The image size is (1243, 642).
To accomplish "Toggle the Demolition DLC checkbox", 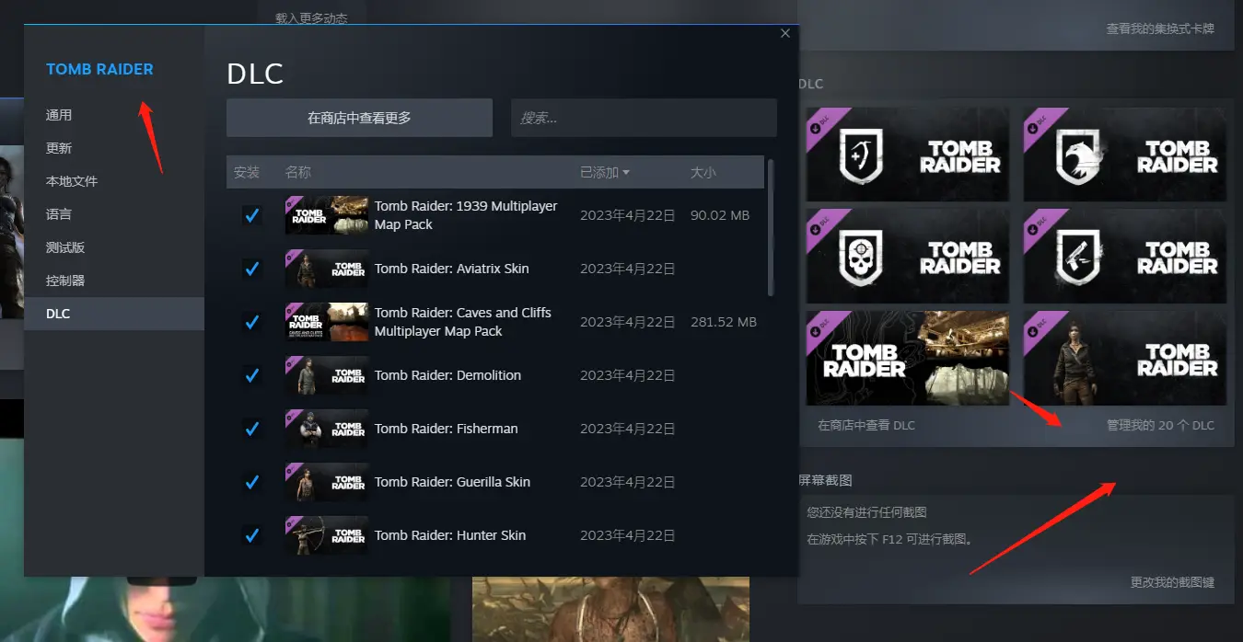I will [x=251, y=375].
